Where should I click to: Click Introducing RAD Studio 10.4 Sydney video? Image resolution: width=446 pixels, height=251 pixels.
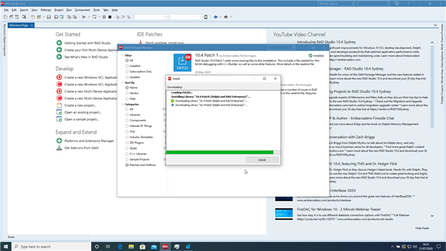point(326,42)
